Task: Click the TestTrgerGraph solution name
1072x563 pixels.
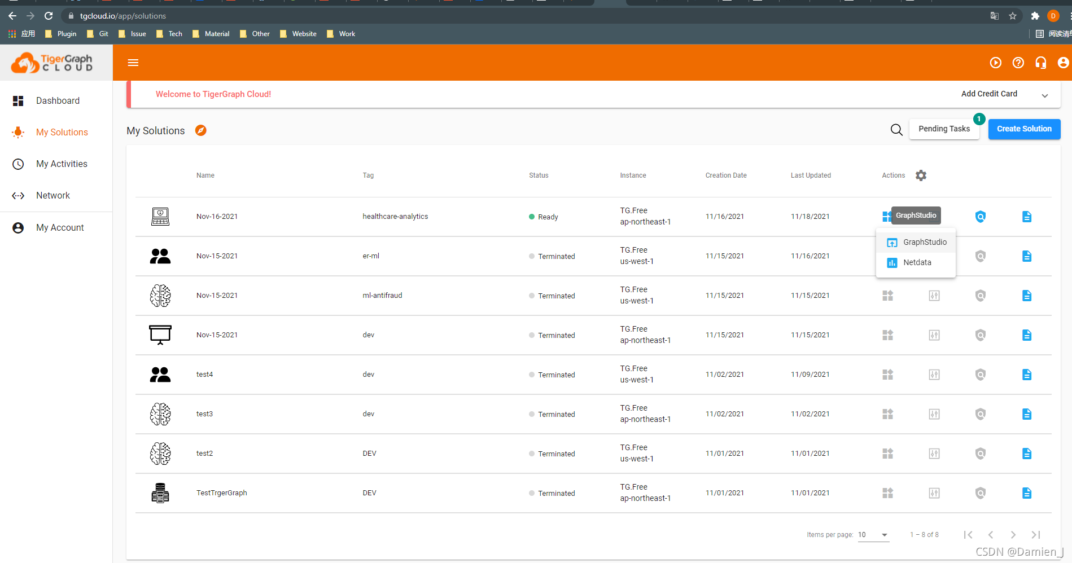Action: 222,493
